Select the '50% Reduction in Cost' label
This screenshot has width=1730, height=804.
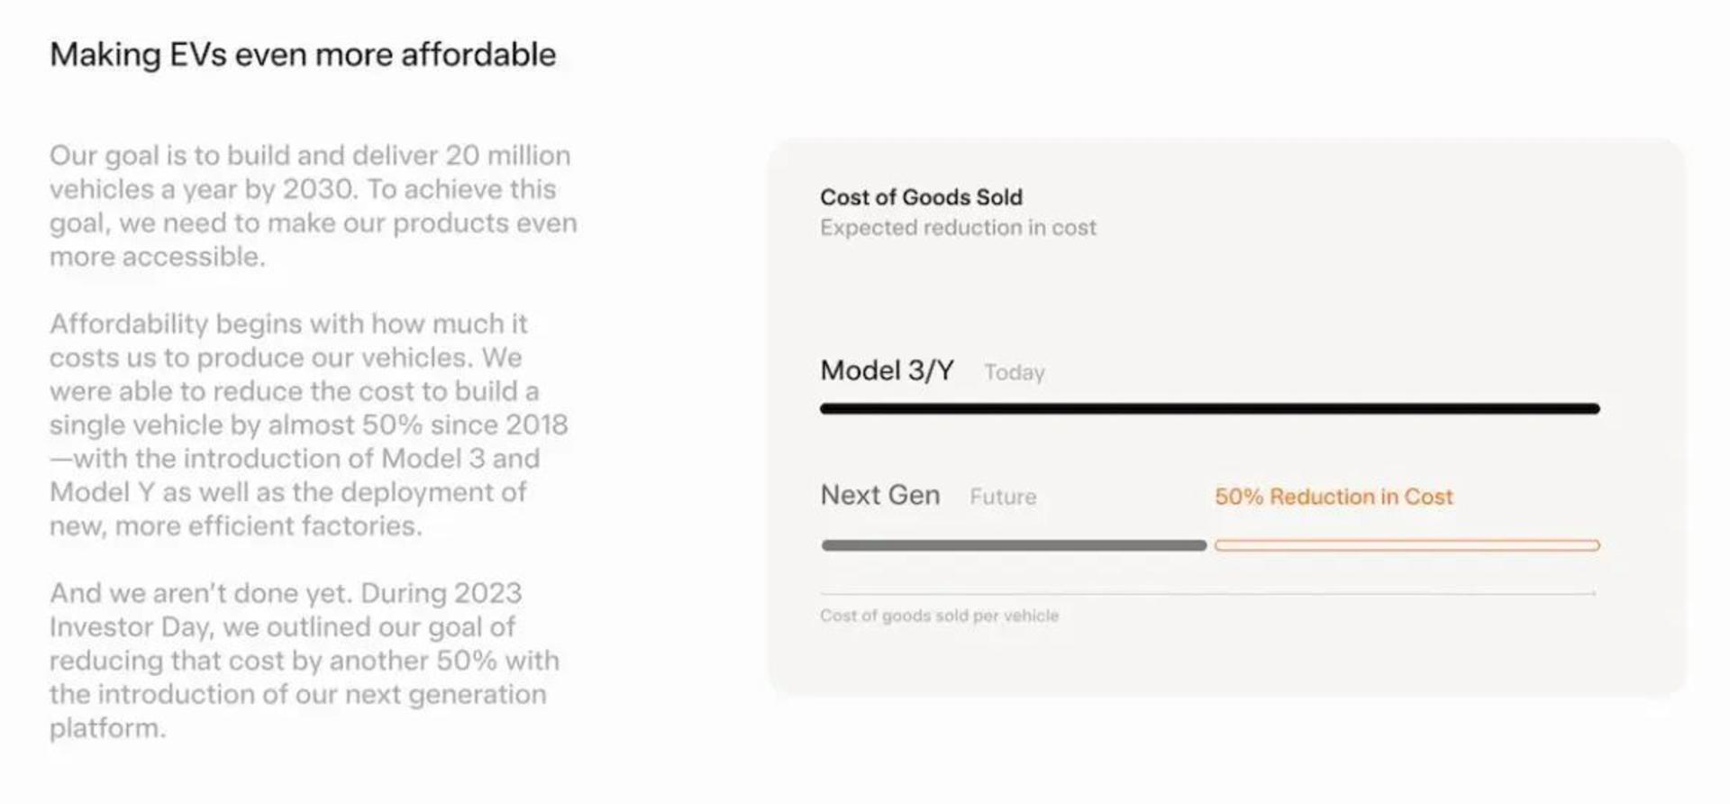[1334, 497]
